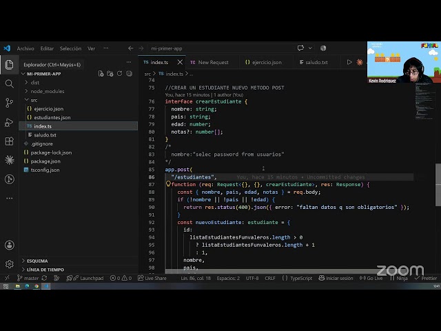Select language mode TypeScript in status bar

(x=301, y=278)
